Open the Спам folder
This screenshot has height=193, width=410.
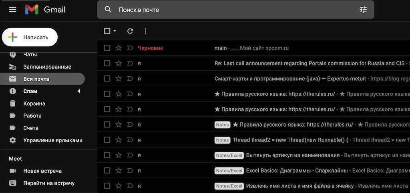pyautogui.click(x=30, y=91)
